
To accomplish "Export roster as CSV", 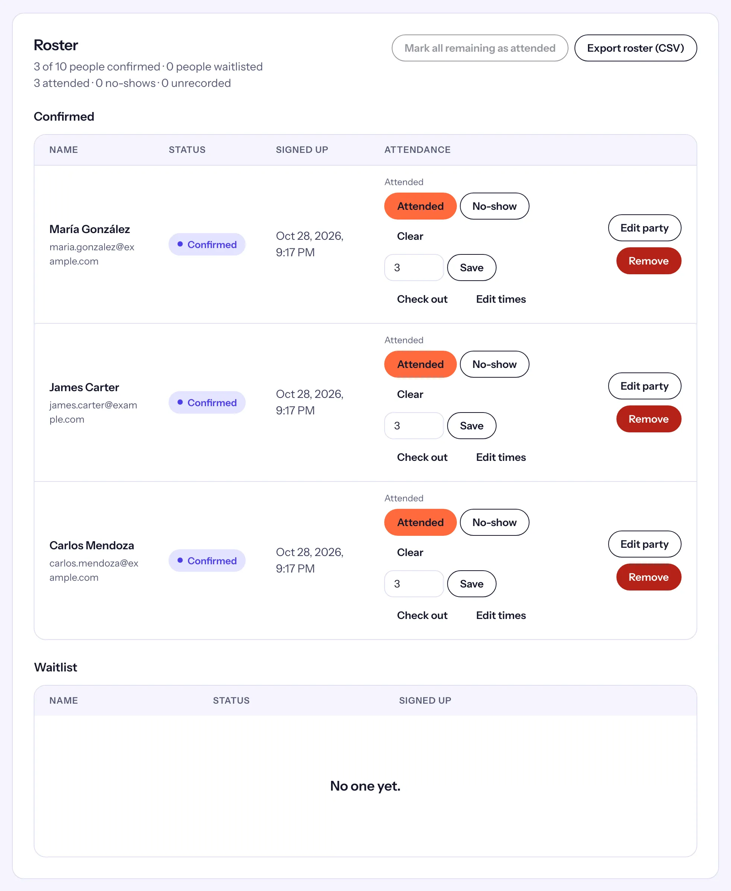I will [x=636, y=48].
